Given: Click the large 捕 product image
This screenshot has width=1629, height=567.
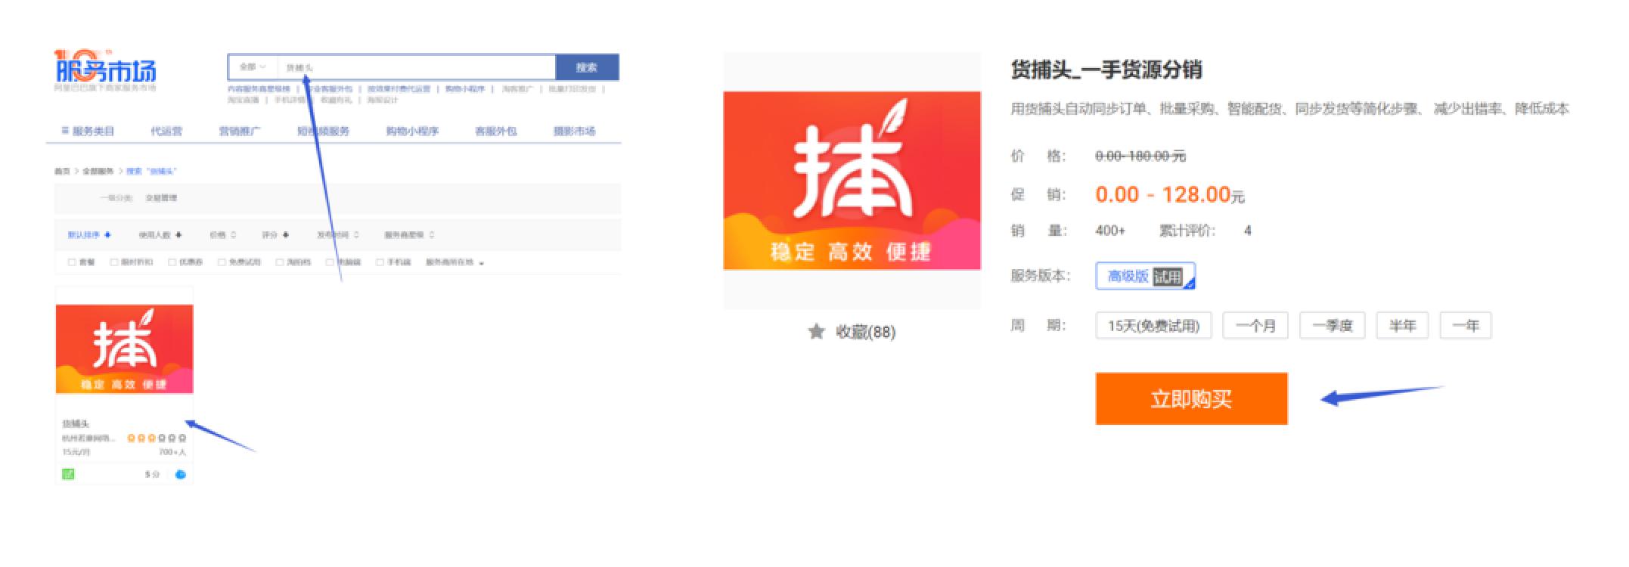Looking at the screenshot, I should point(852,181).
